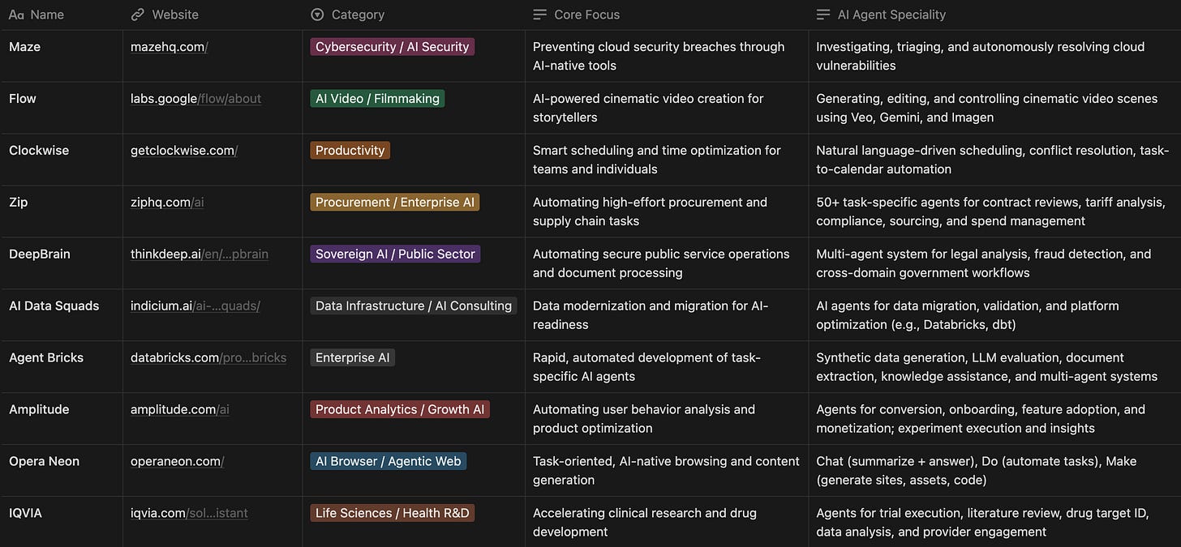Open the getclockwise.com link
The image size is (1181, 547).
184,151
